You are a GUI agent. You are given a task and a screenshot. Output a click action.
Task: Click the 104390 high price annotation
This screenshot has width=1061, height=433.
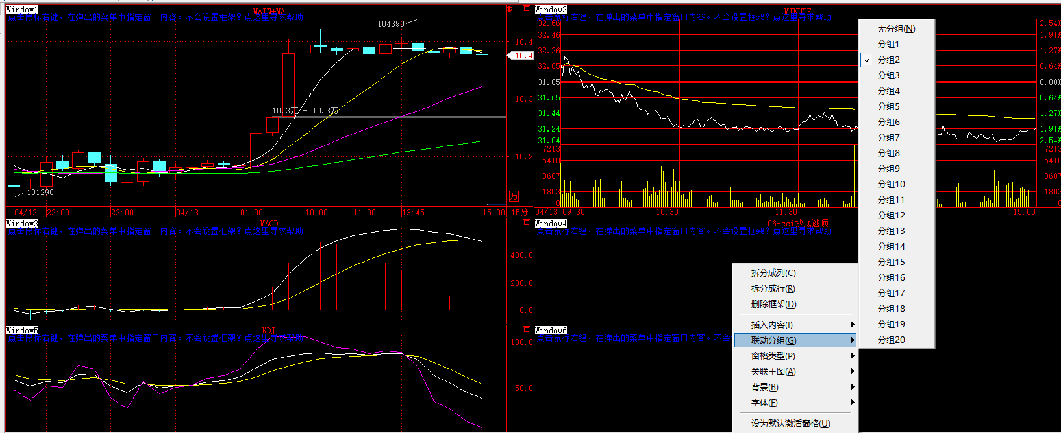tap(391, 24)
